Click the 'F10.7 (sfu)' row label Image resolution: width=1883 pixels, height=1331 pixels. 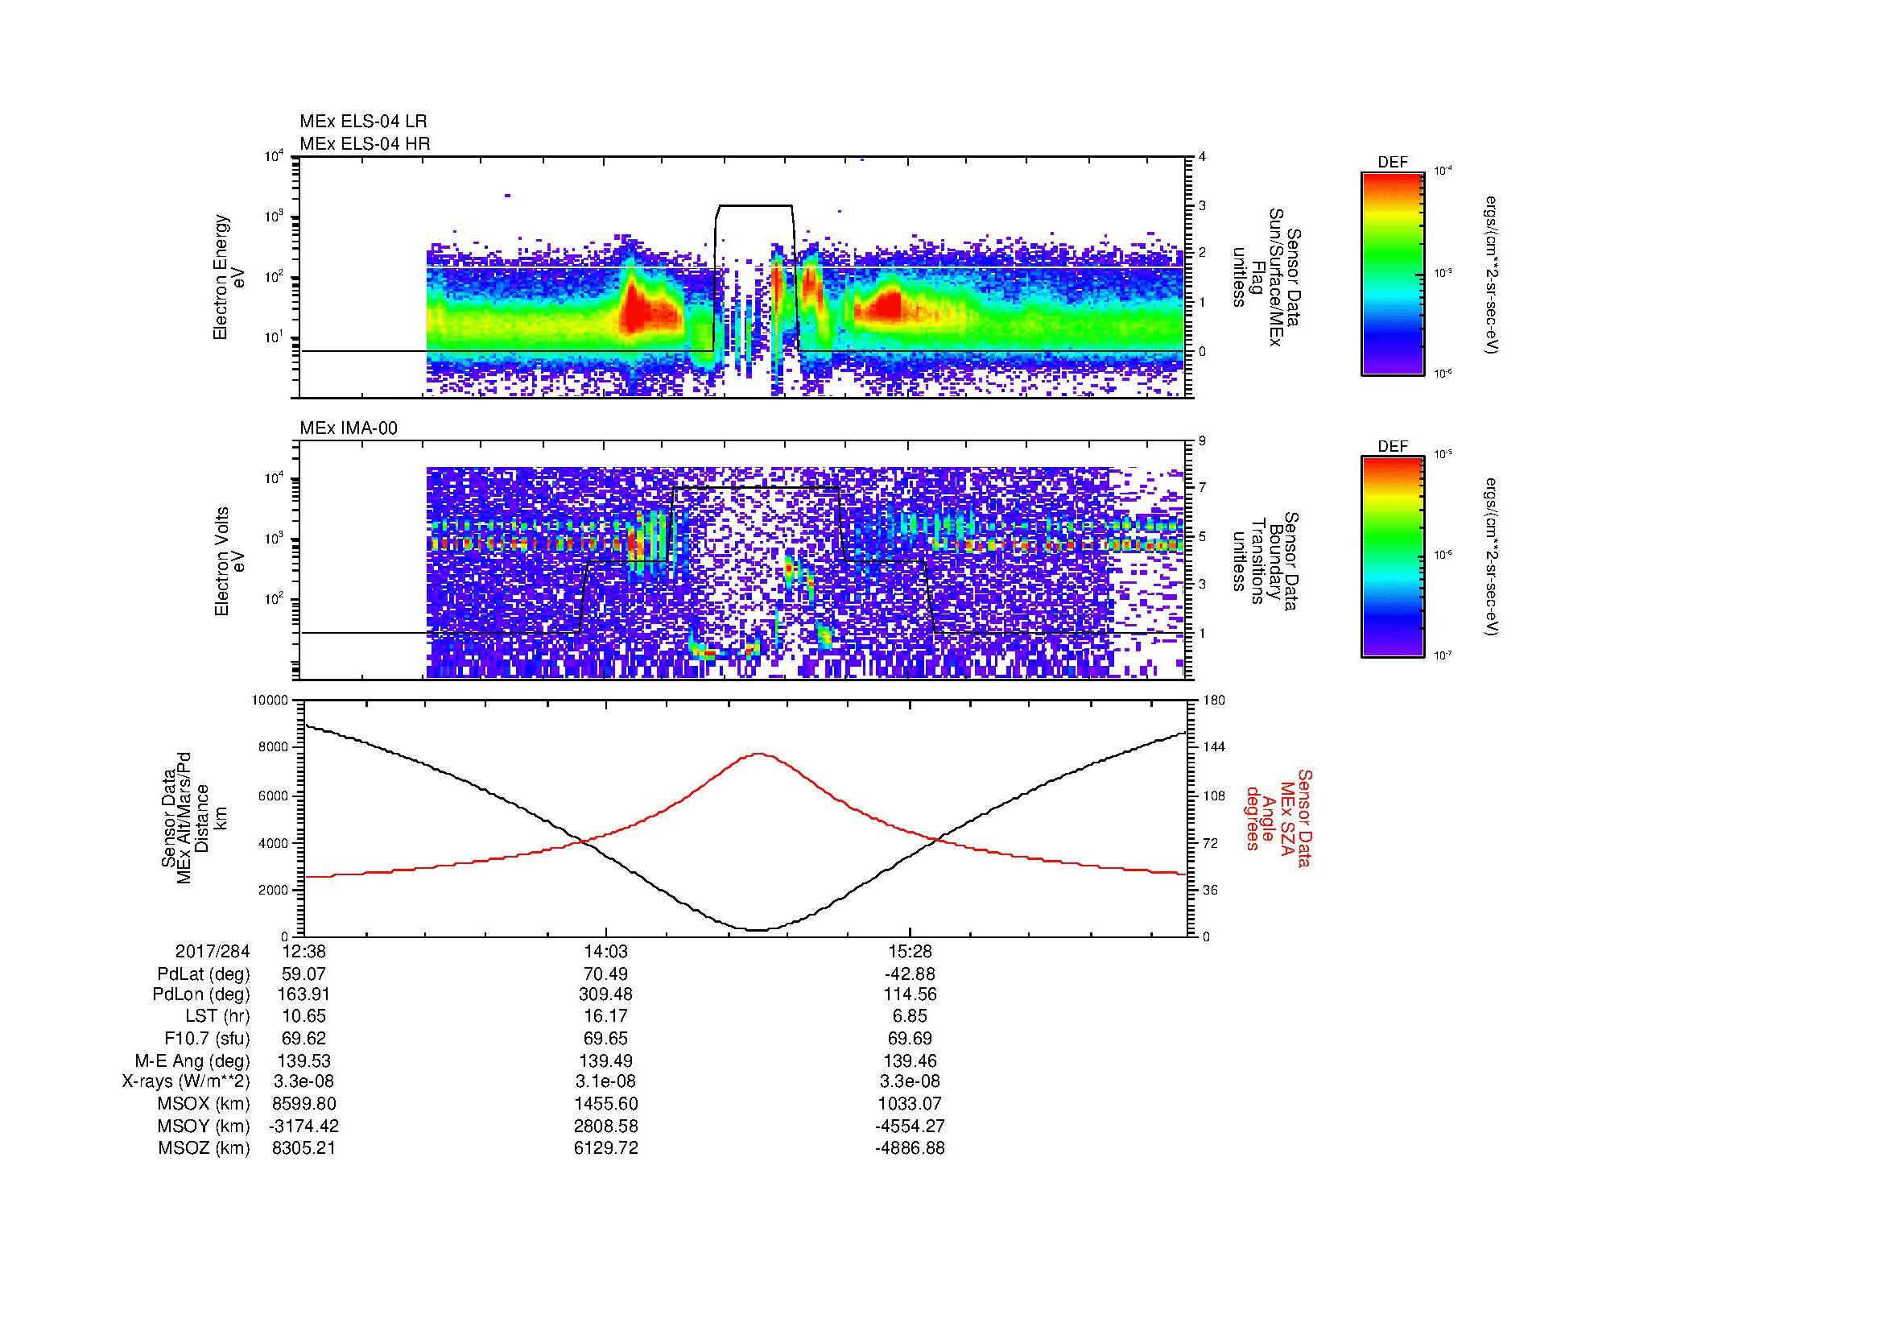tap(207, 1038)
